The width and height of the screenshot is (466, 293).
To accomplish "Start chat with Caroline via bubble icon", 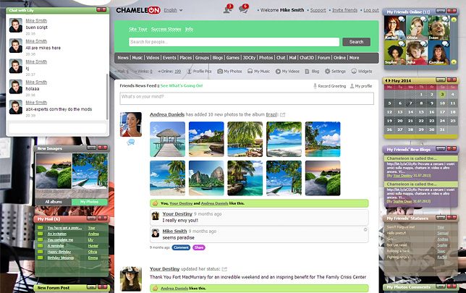I will point(445,44).
